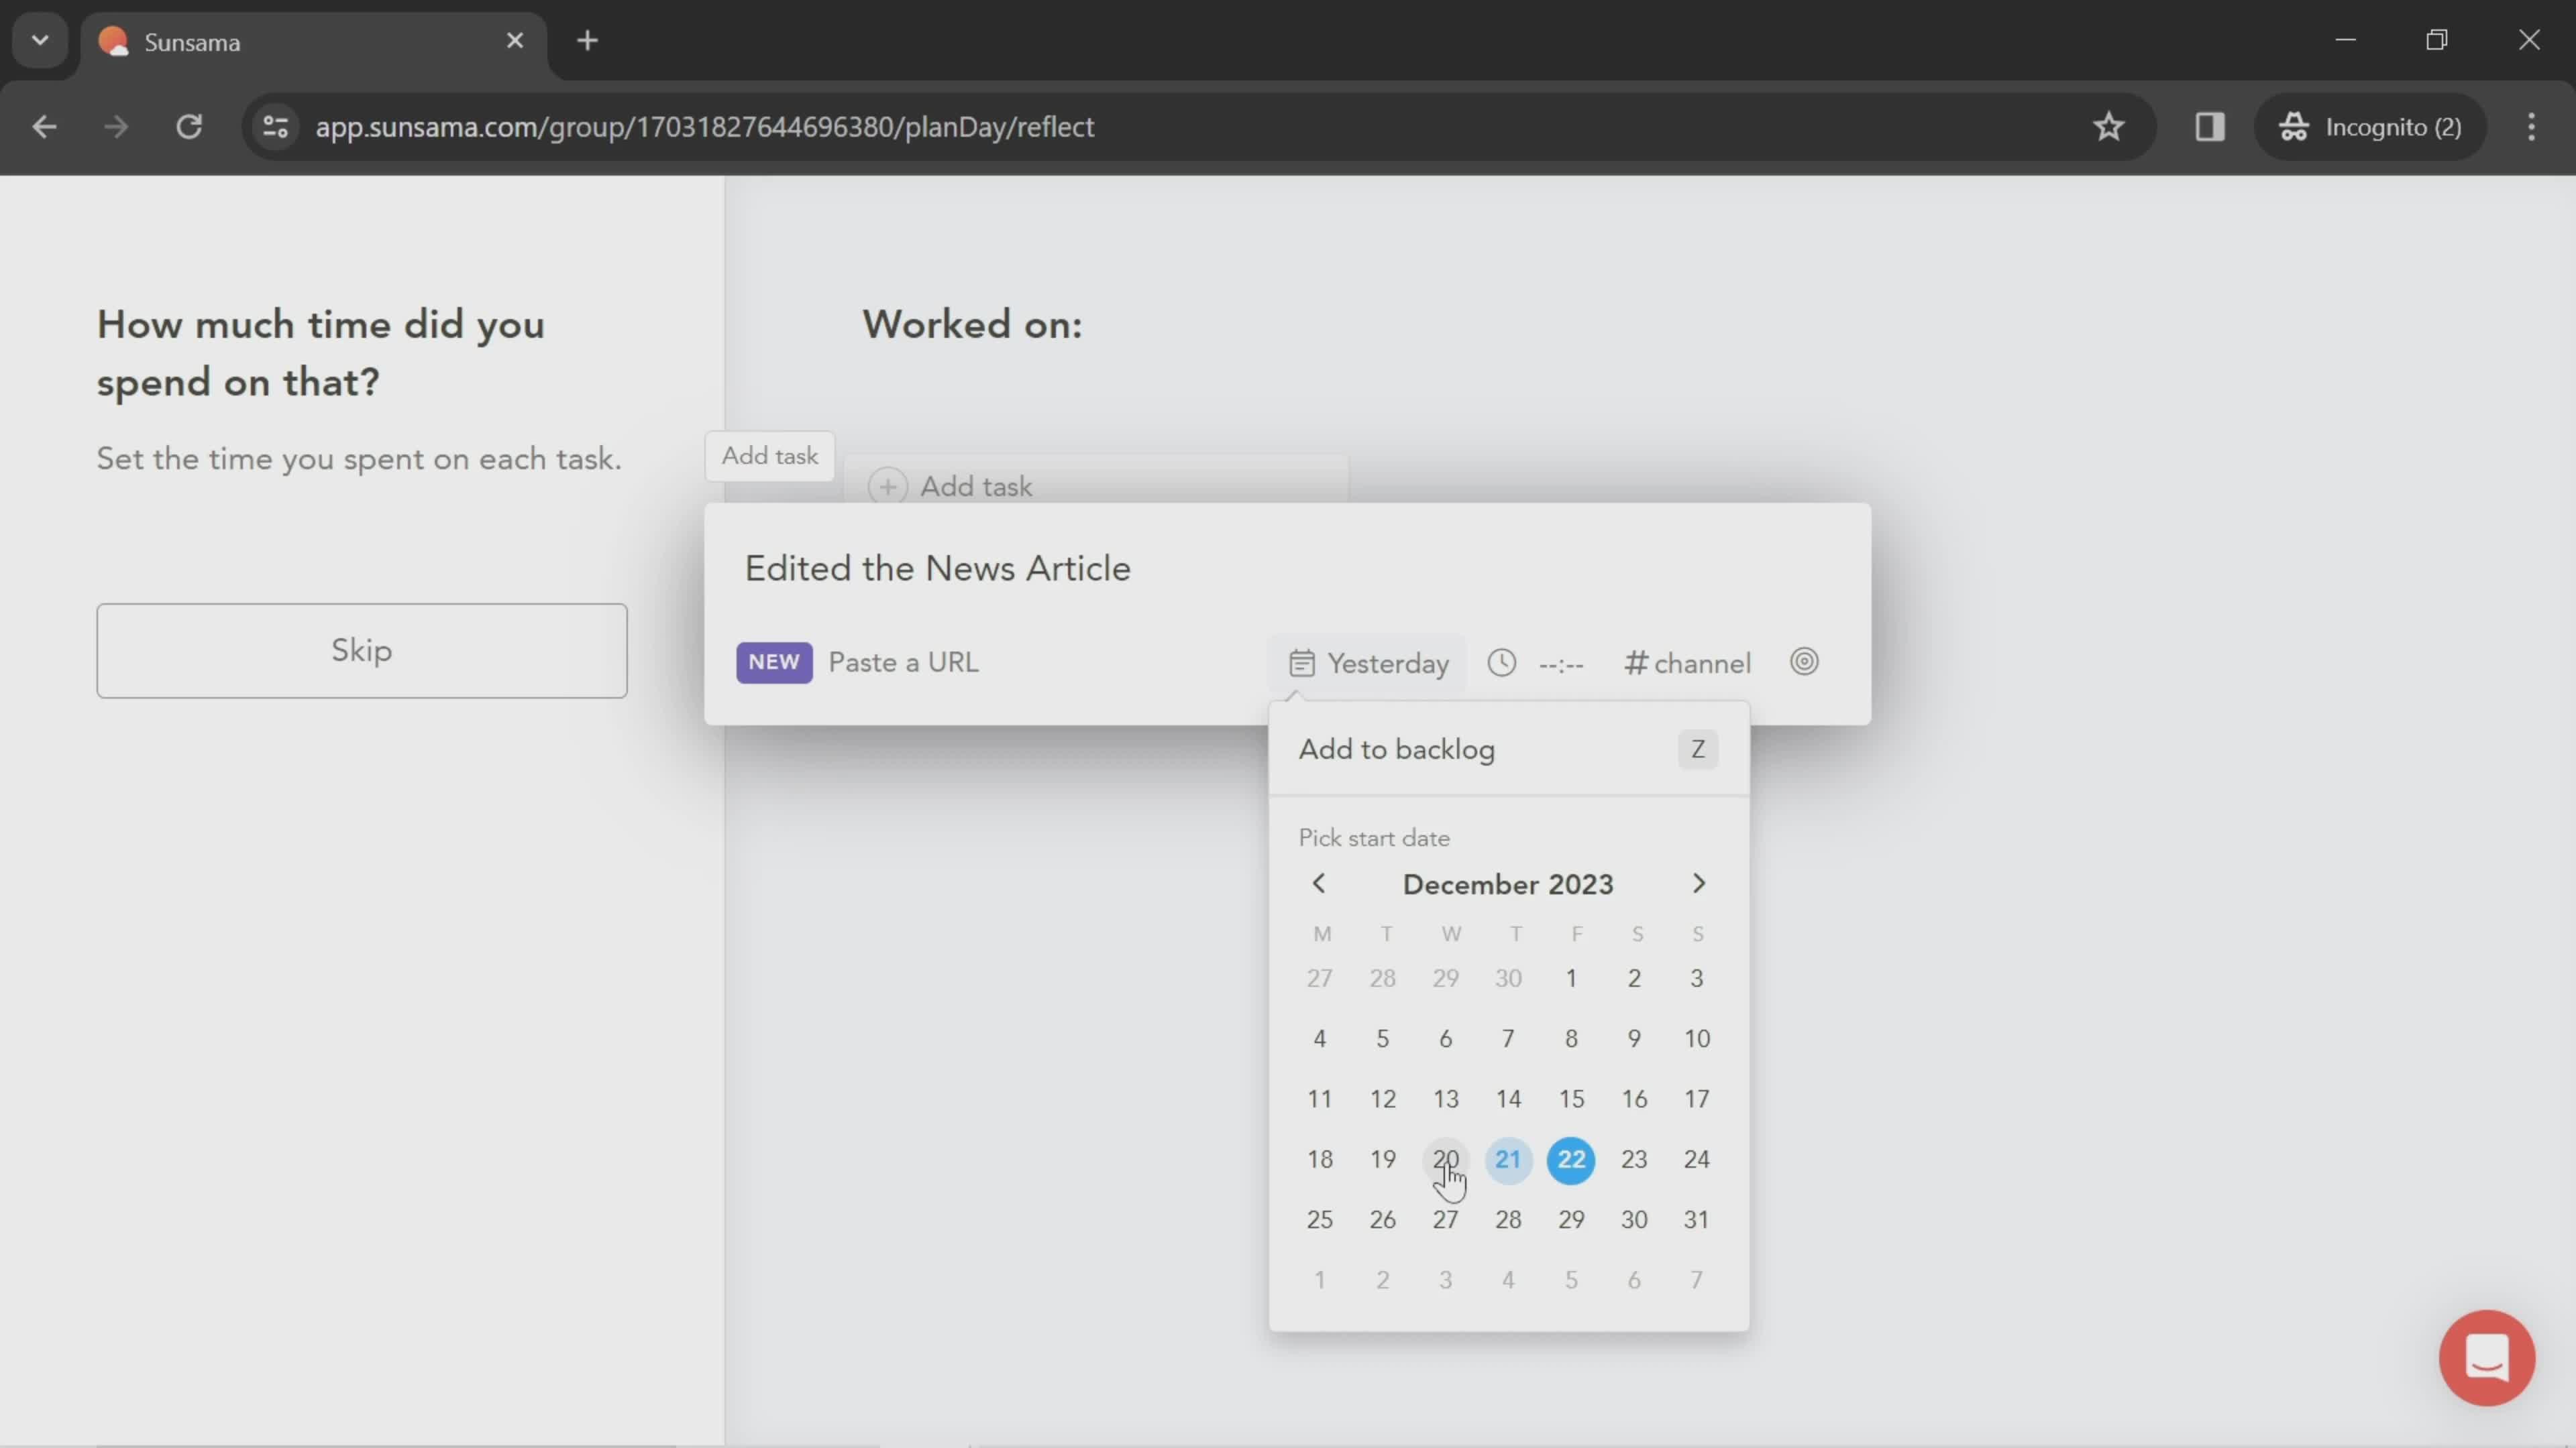
Task: Select December 31 in calendar
Action: tap(1697, 1219)
